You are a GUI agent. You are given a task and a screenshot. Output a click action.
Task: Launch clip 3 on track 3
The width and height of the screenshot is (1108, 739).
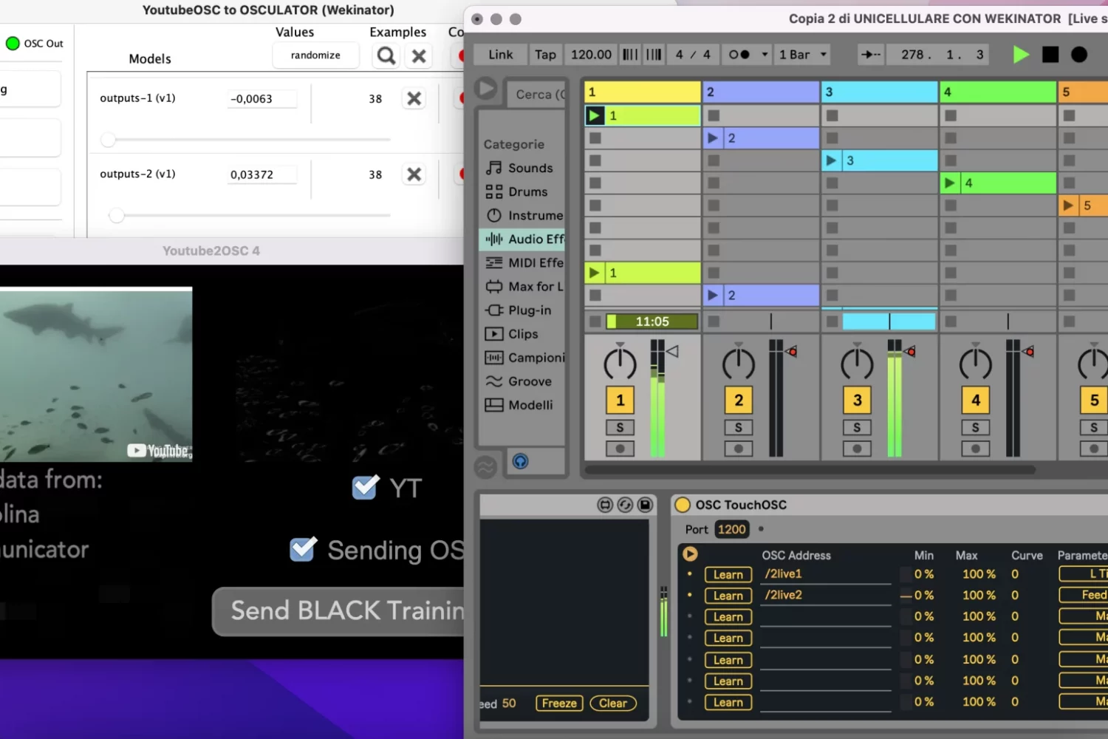pyautogui.click(x=831, y=160)
